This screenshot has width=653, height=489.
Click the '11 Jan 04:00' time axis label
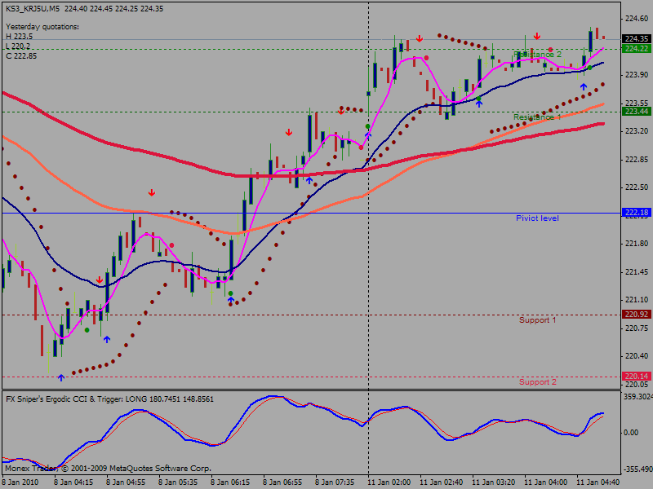(545, 482)
